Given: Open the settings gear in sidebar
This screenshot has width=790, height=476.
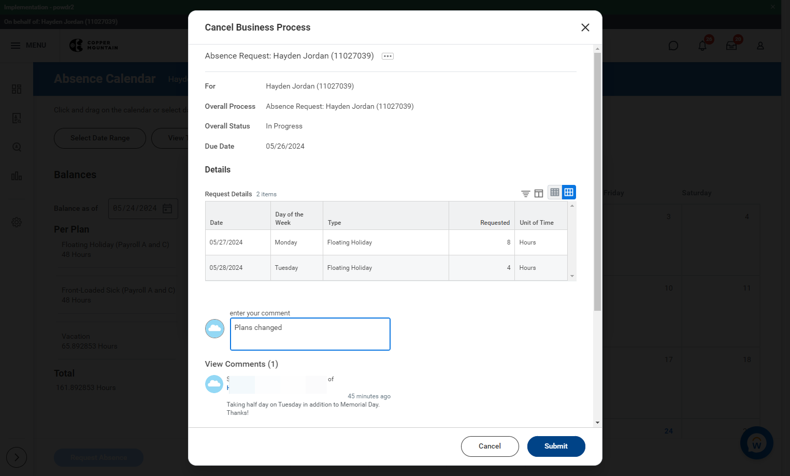Looking at the screenshot, I should pos(17,222).
